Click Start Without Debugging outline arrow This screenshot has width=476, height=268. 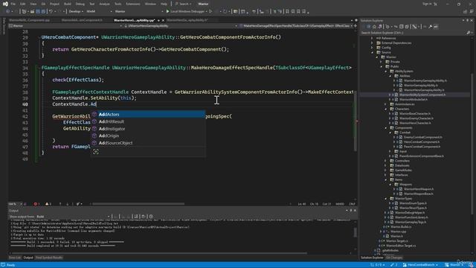click(x=210, y=11)
